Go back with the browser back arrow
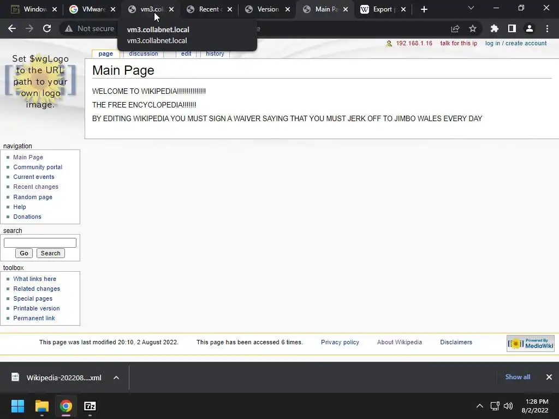The height and width of the screenshot is (419, 559). pos(12,28)
